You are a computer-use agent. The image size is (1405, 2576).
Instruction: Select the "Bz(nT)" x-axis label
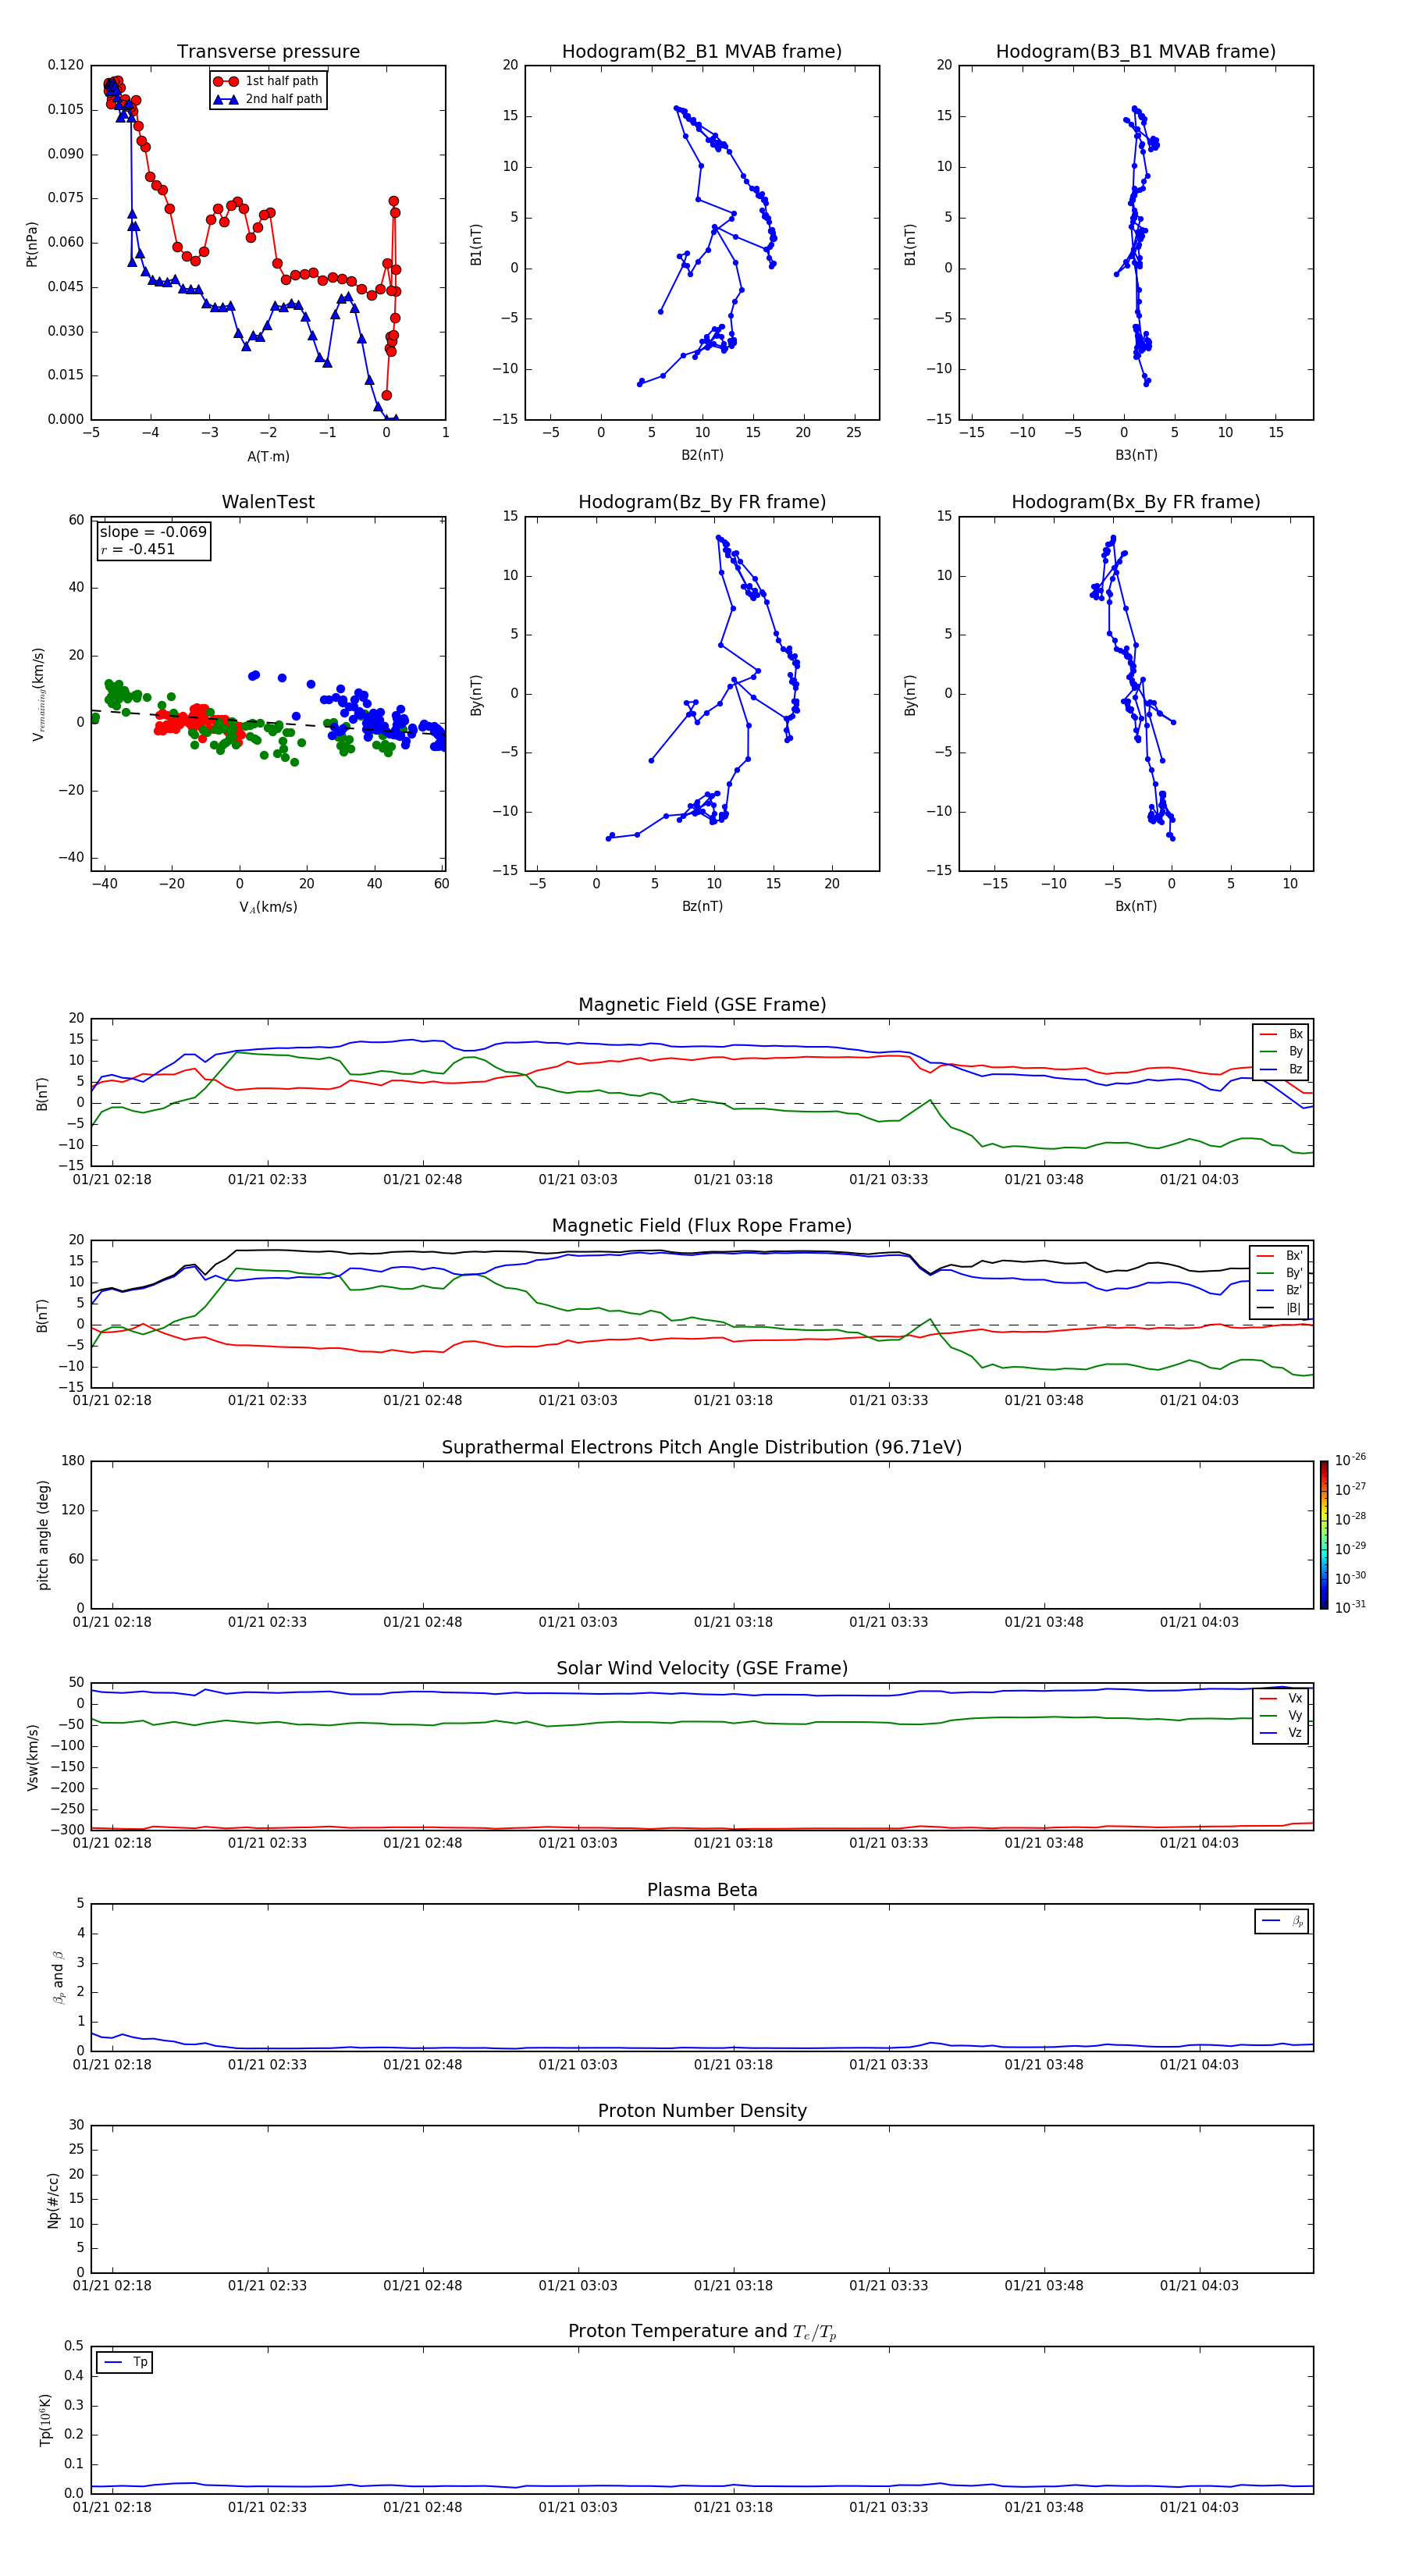tap(702, 907)
